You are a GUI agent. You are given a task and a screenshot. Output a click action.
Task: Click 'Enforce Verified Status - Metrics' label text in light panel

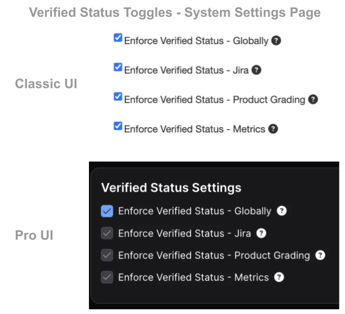195,129
